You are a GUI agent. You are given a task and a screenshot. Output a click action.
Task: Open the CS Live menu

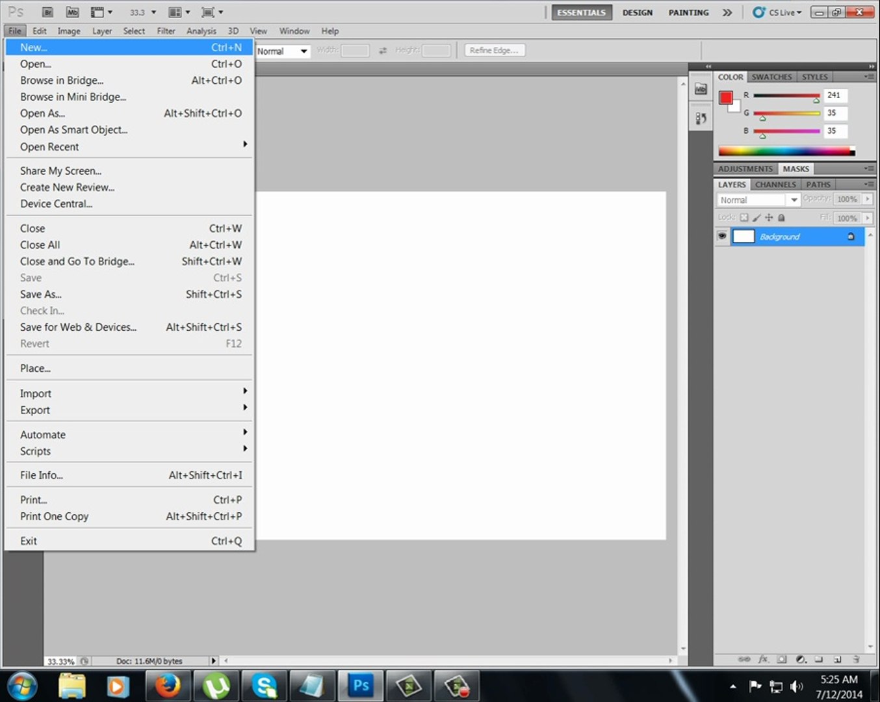(777, 12)
